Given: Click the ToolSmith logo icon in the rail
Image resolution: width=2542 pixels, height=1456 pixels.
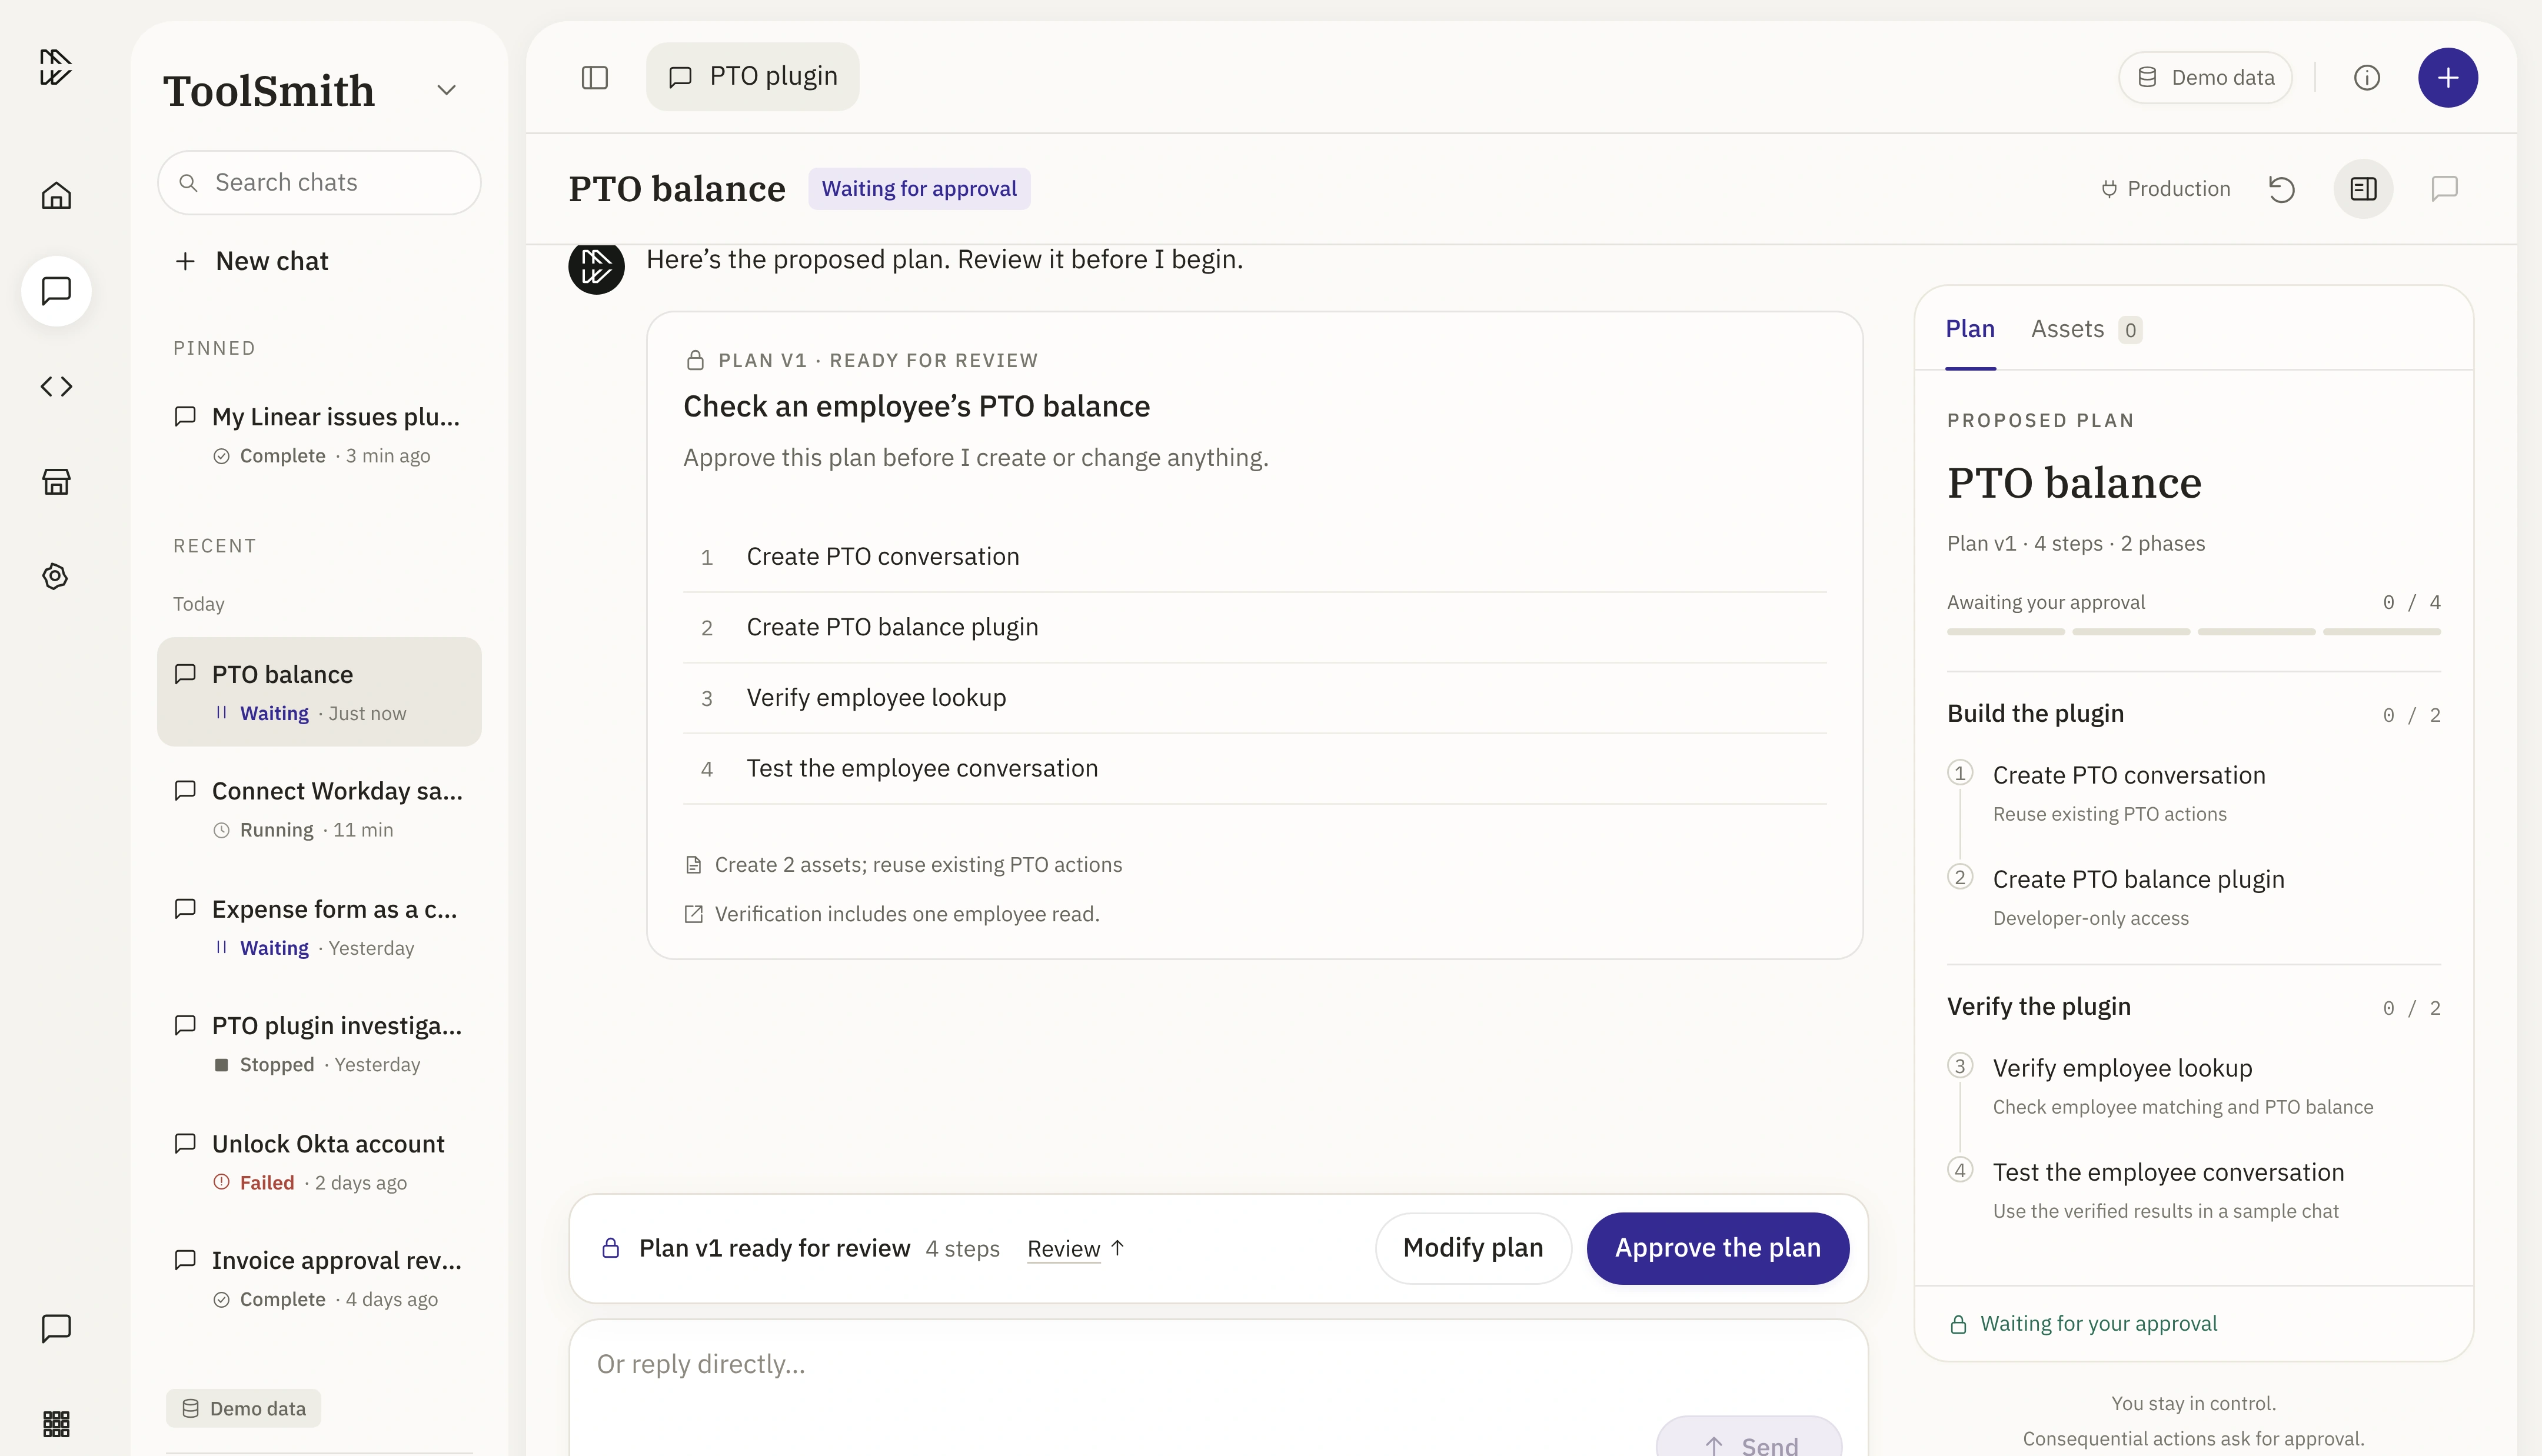Looking at the screenshot, I should pyautogui.click(x=56, y=67).
